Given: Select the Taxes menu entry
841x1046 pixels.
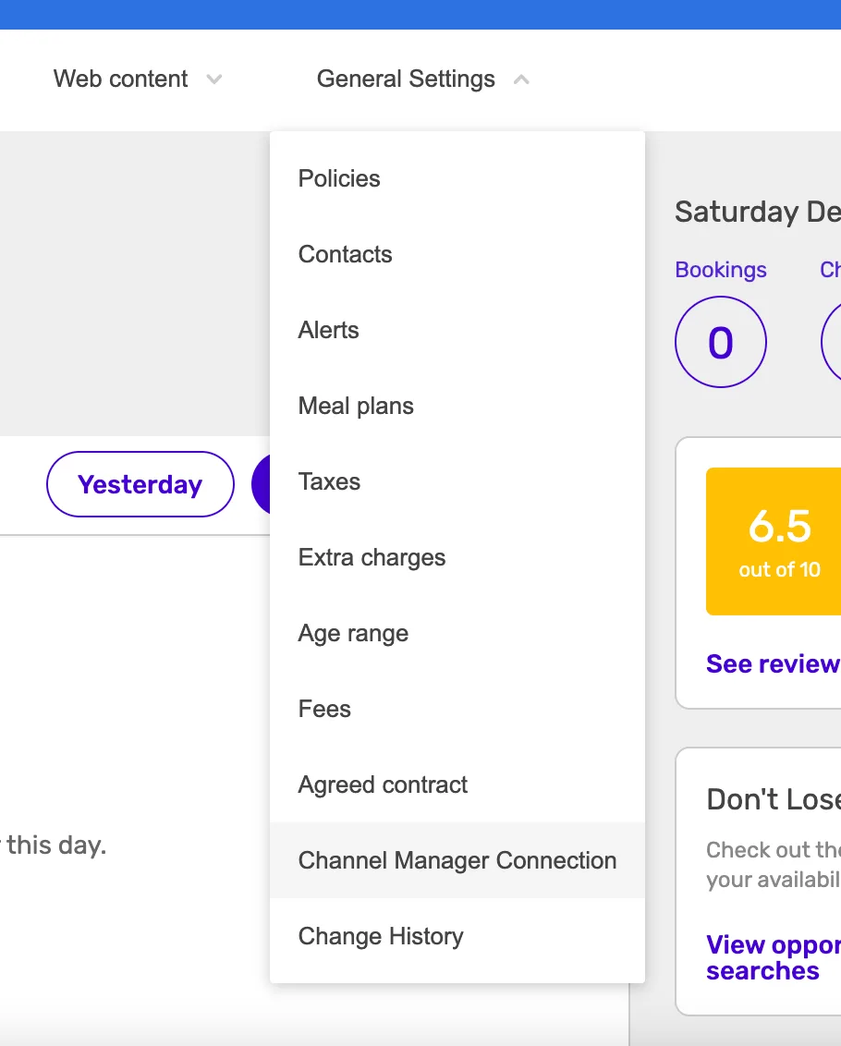Looking at the screenshot, I should point(457,481).
